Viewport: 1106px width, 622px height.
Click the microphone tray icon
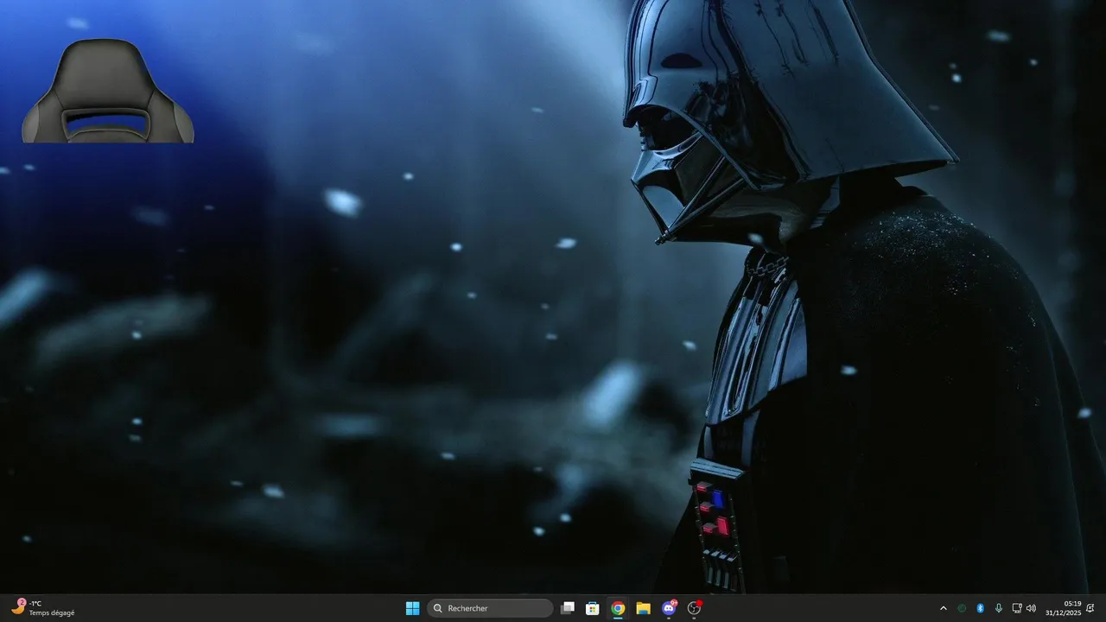coord(999,608)
